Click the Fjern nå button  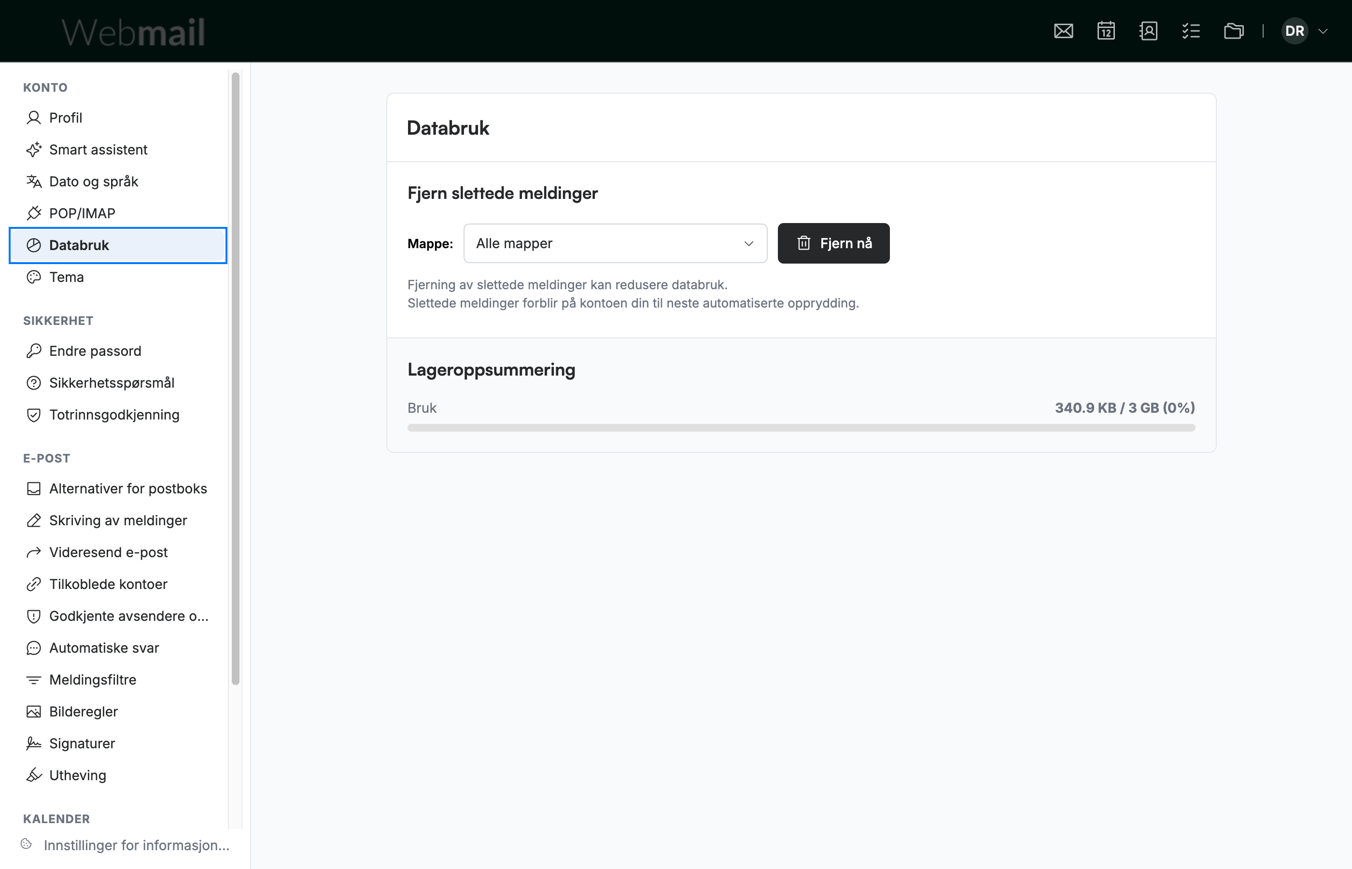(833, 243)
